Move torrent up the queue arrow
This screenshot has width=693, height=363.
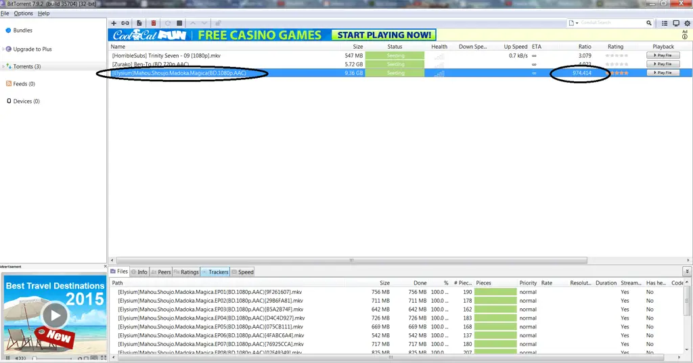[193, 23]
